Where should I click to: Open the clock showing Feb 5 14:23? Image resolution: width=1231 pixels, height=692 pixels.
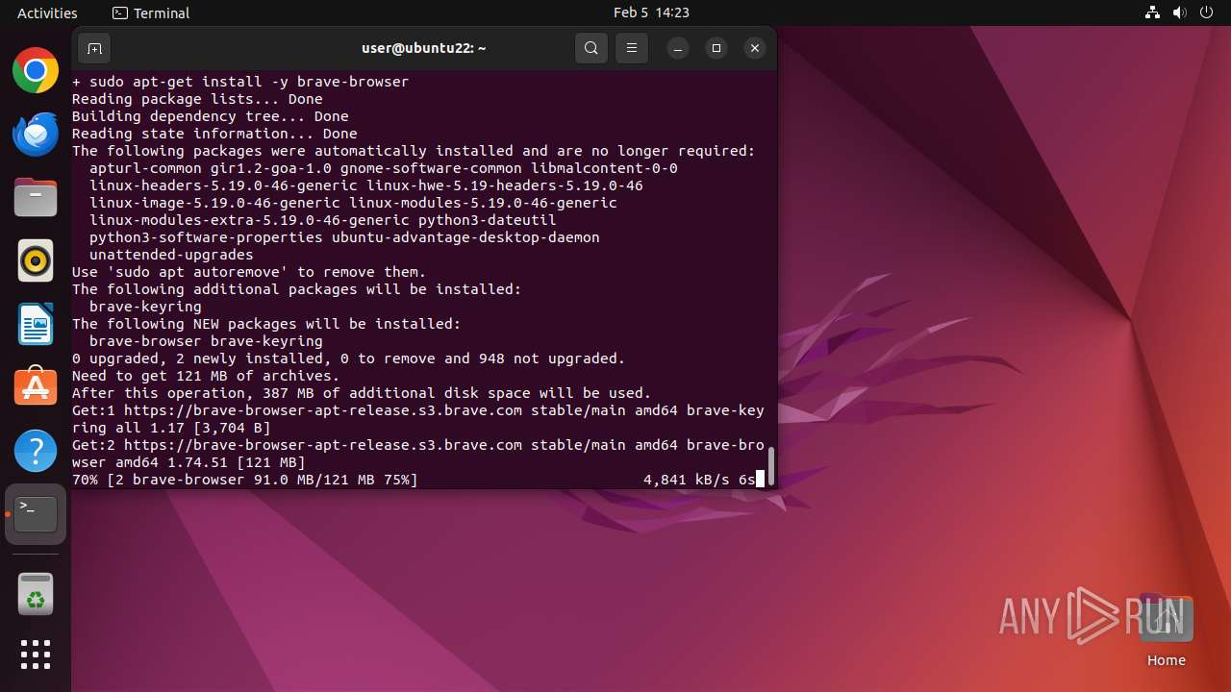[x=651, y=12]
